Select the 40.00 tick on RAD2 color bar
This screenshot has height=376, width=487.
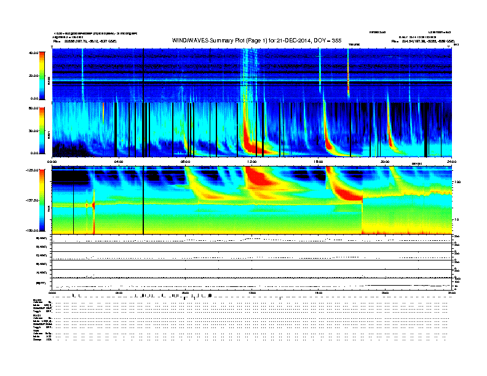(x=33, y=53)
